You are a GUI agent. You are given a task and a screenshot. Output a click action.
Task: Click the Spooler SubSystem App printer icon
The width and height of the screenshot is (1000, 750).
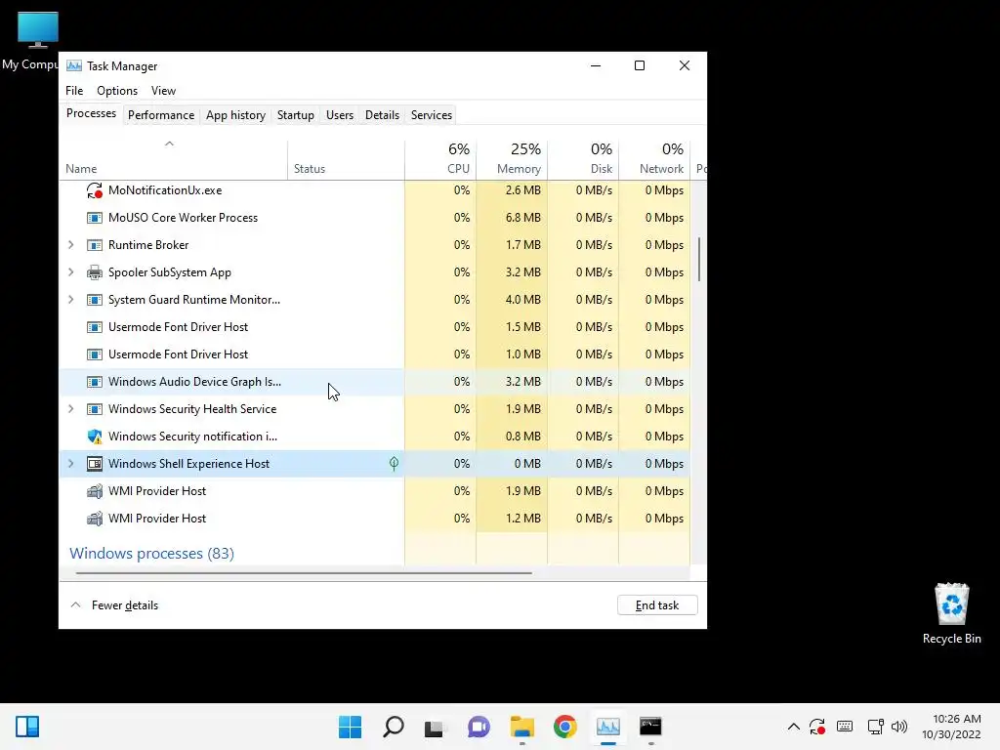click(95, 272)
